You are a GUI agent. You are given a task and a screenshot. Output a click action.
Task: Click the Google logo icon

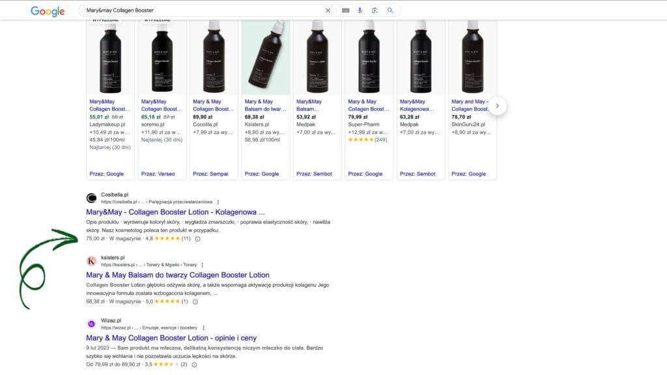pyautogui.click(x=46, y=10)
